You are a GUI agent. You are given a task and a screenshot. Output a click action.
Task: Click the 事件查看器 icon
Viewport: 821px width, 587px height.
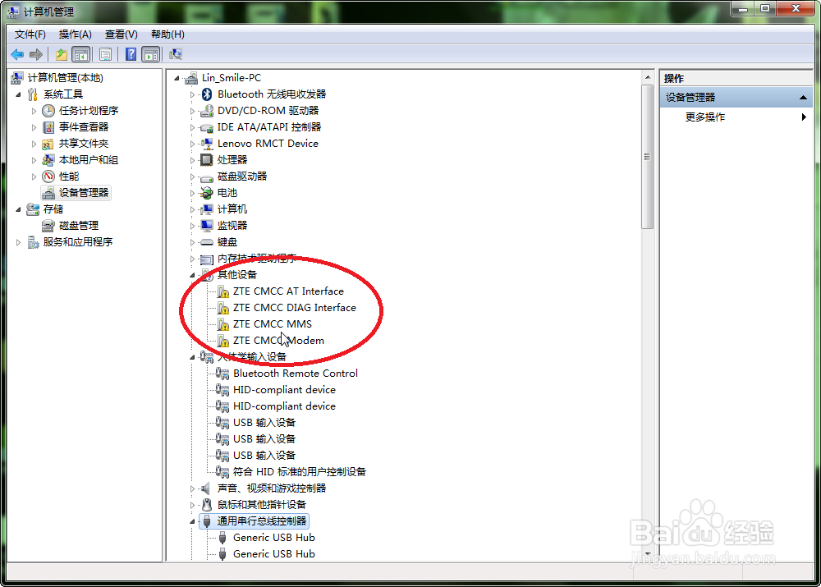pyautogui.click(x=48, y=127)
